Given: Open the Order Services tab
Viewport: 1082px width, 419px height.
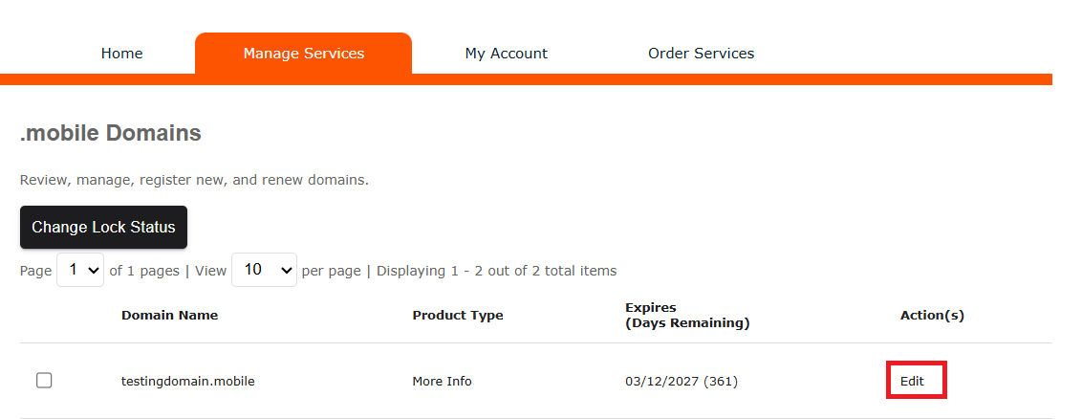Looking at the screenshot, I should pos(701,54).
